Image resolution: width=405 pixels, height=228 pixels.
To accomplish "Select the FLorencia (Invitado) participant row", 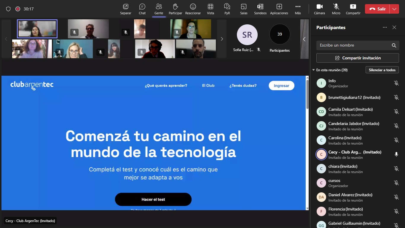I will (358, 211).
